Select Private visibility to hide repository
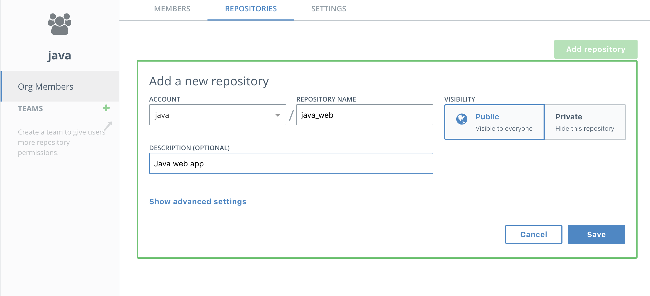 pos(585,122)
